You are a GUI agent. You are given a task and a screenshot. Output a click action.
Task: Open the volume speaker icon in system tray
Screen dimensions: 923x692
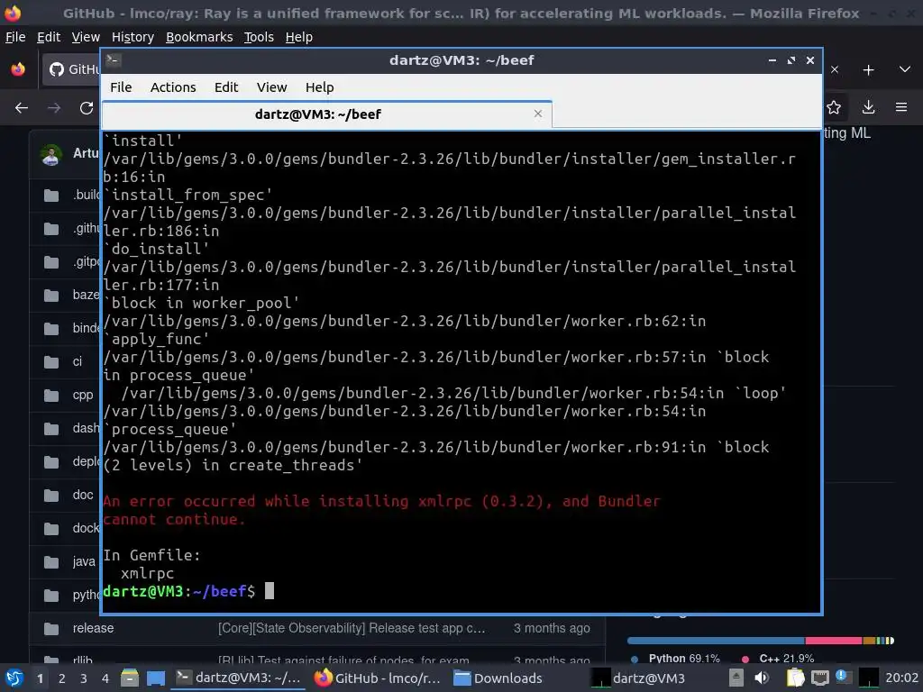pyautogui.click(x=762, y=678)
